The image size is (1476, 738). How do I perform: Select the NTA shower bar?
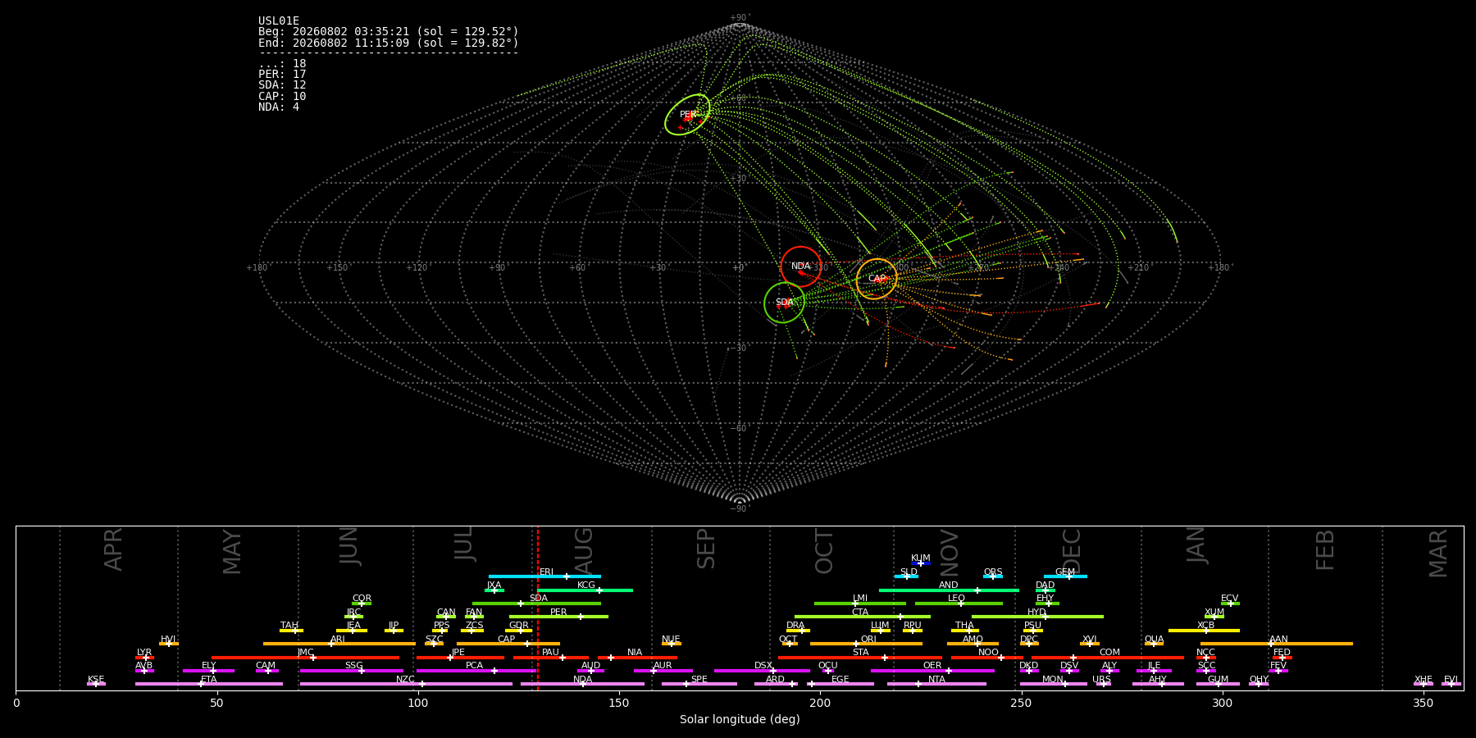pyautogui.click(x=936, y=684)
